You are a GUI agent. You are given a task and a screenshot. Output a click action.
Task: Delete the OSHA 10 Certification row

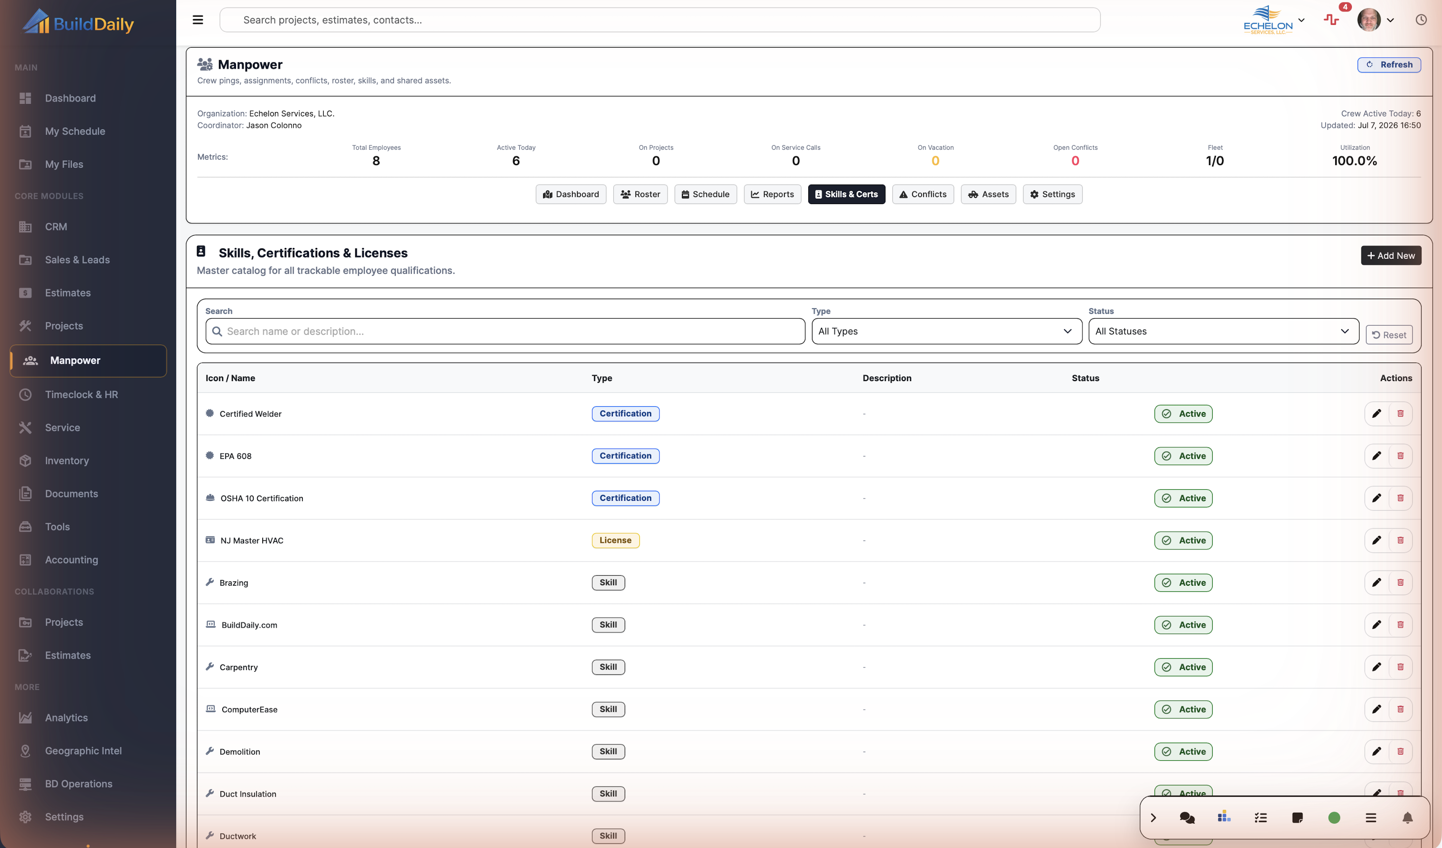pyautogui.click(x=1400, y=498)
